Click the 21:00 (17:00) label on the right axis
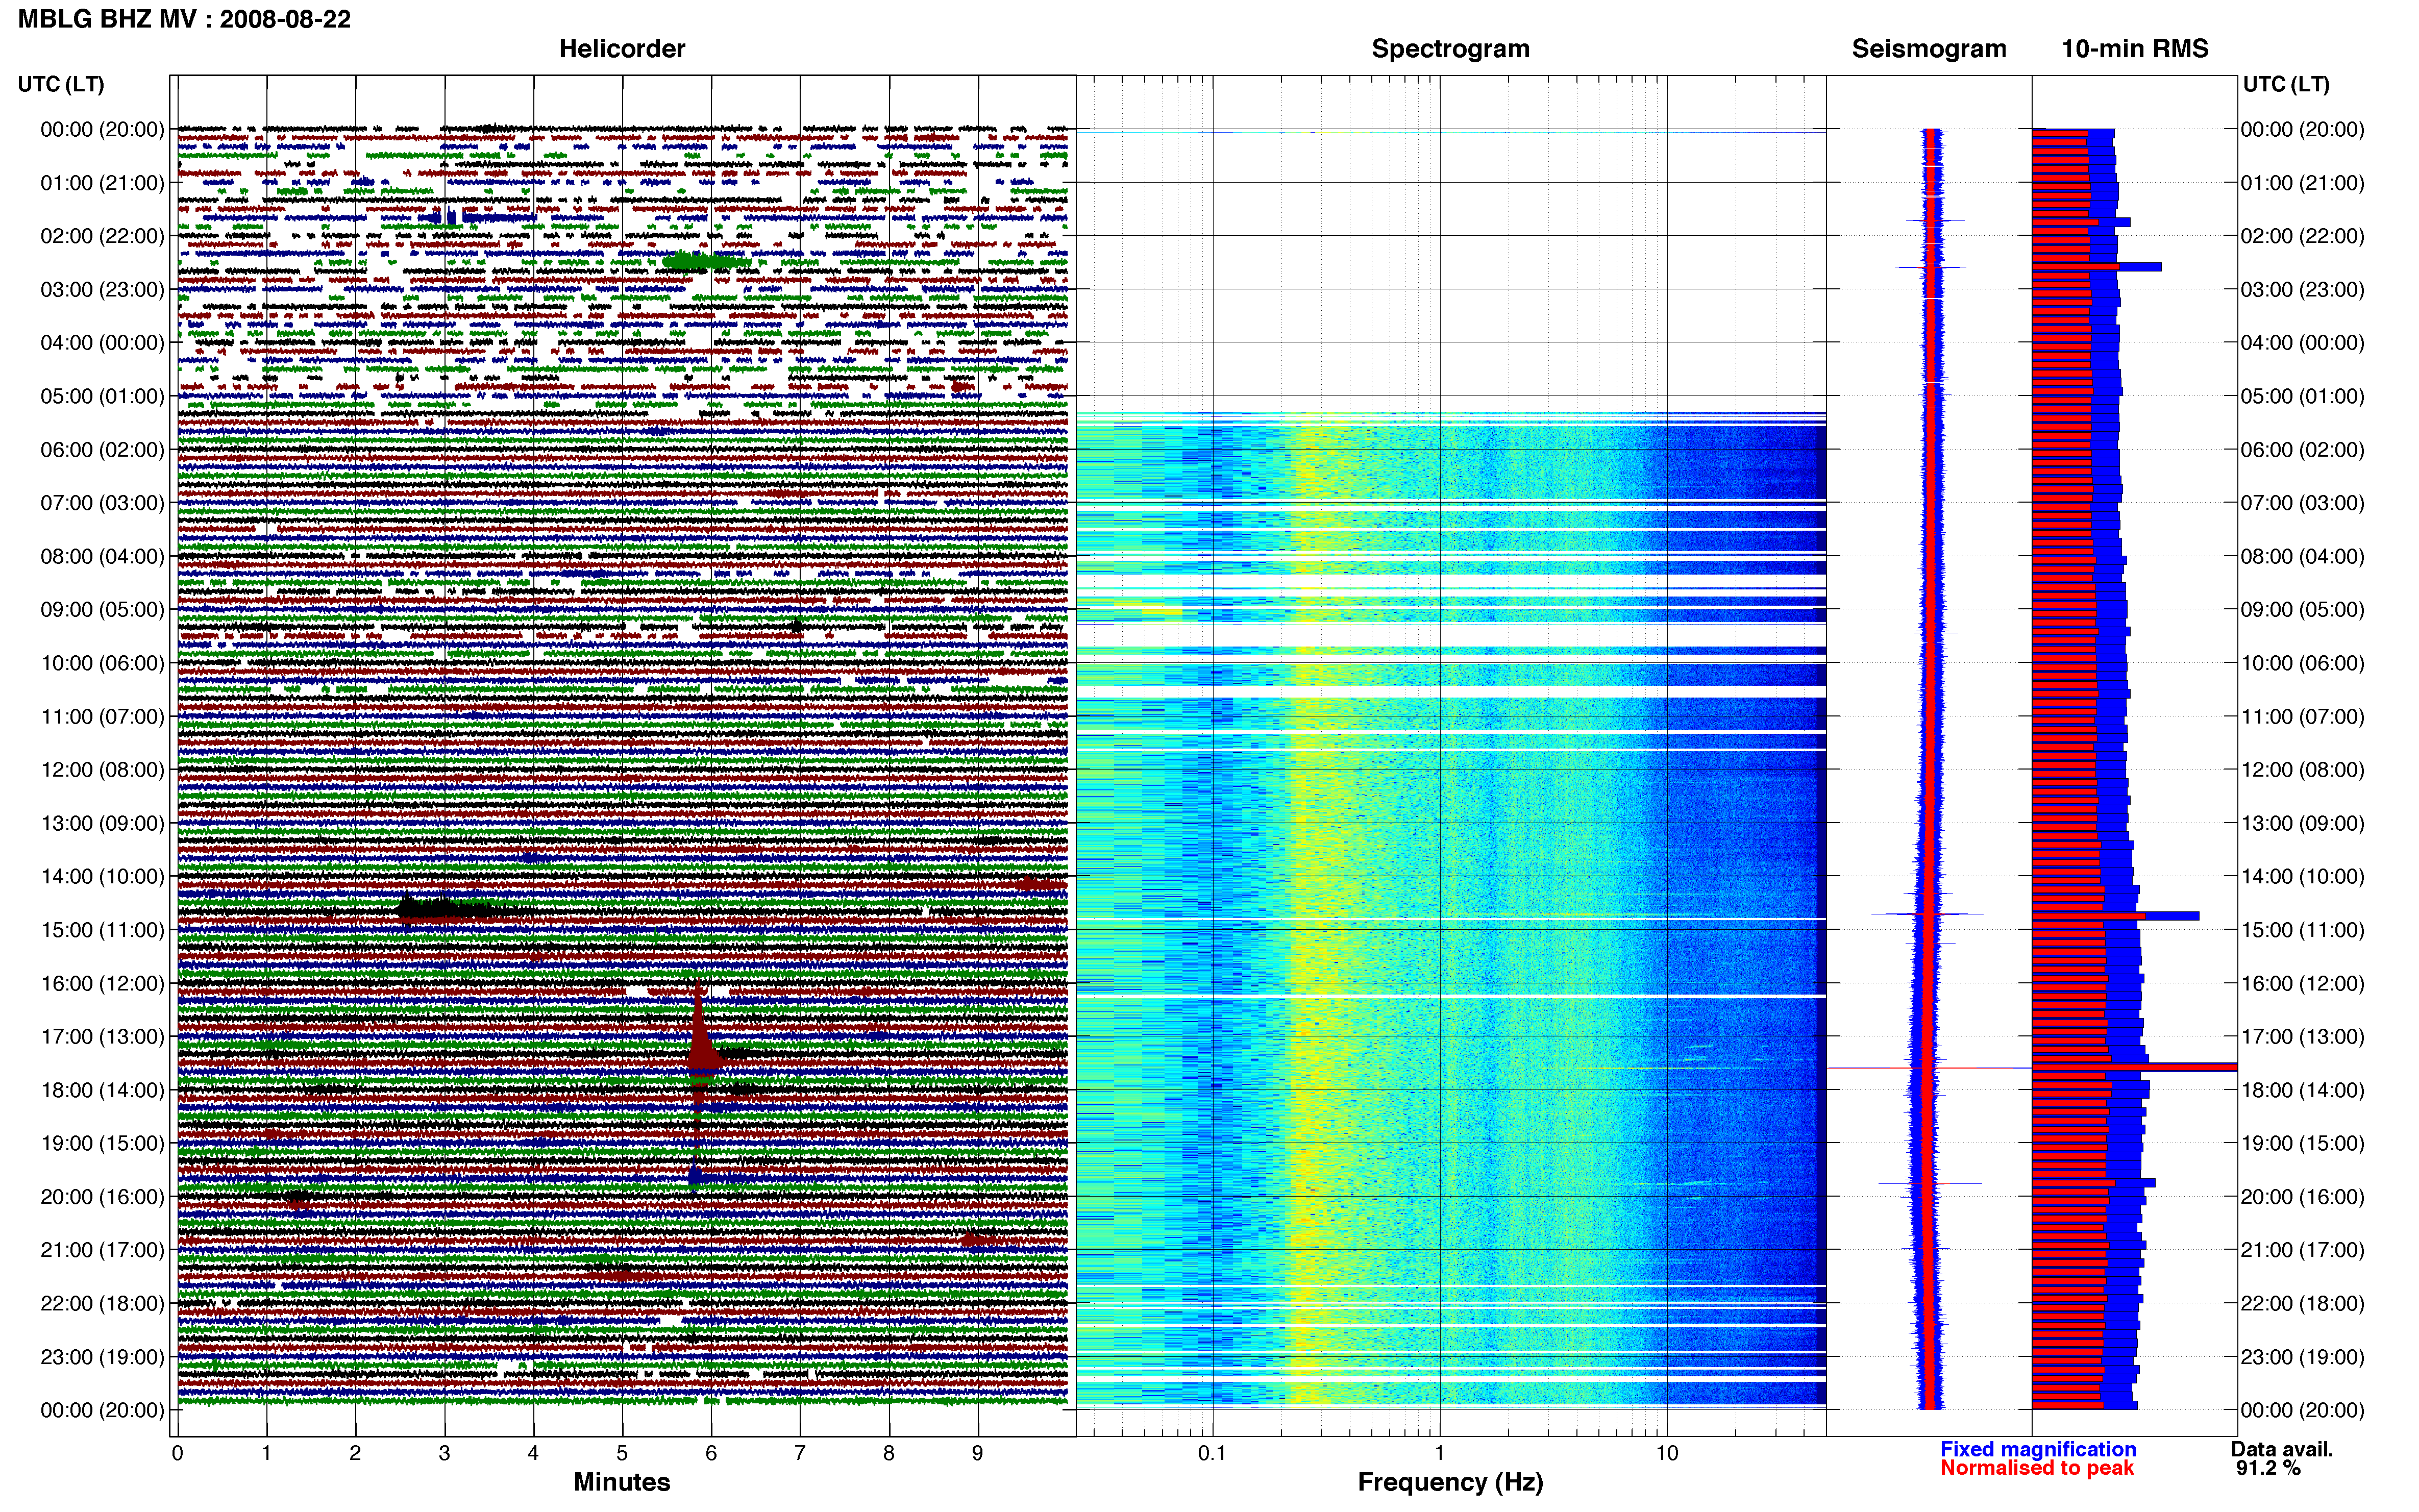The height and width of the screenshot is (1512, 2419). tap(2302, 1250)
